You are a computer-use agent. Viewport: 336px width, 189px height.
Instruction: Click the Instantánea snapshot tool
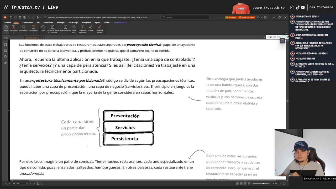(23, 28)
